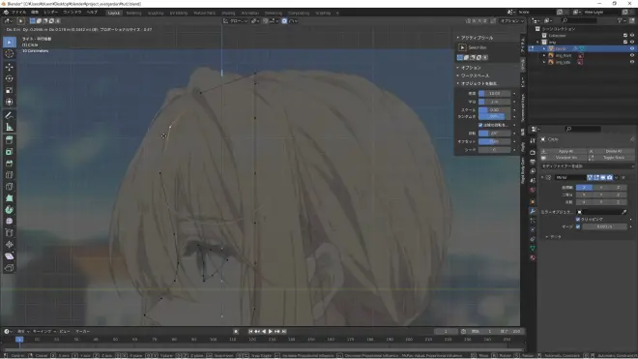Select the Smooth tool
The height and width of the screenshot is (359, 638).
(10, 222)
